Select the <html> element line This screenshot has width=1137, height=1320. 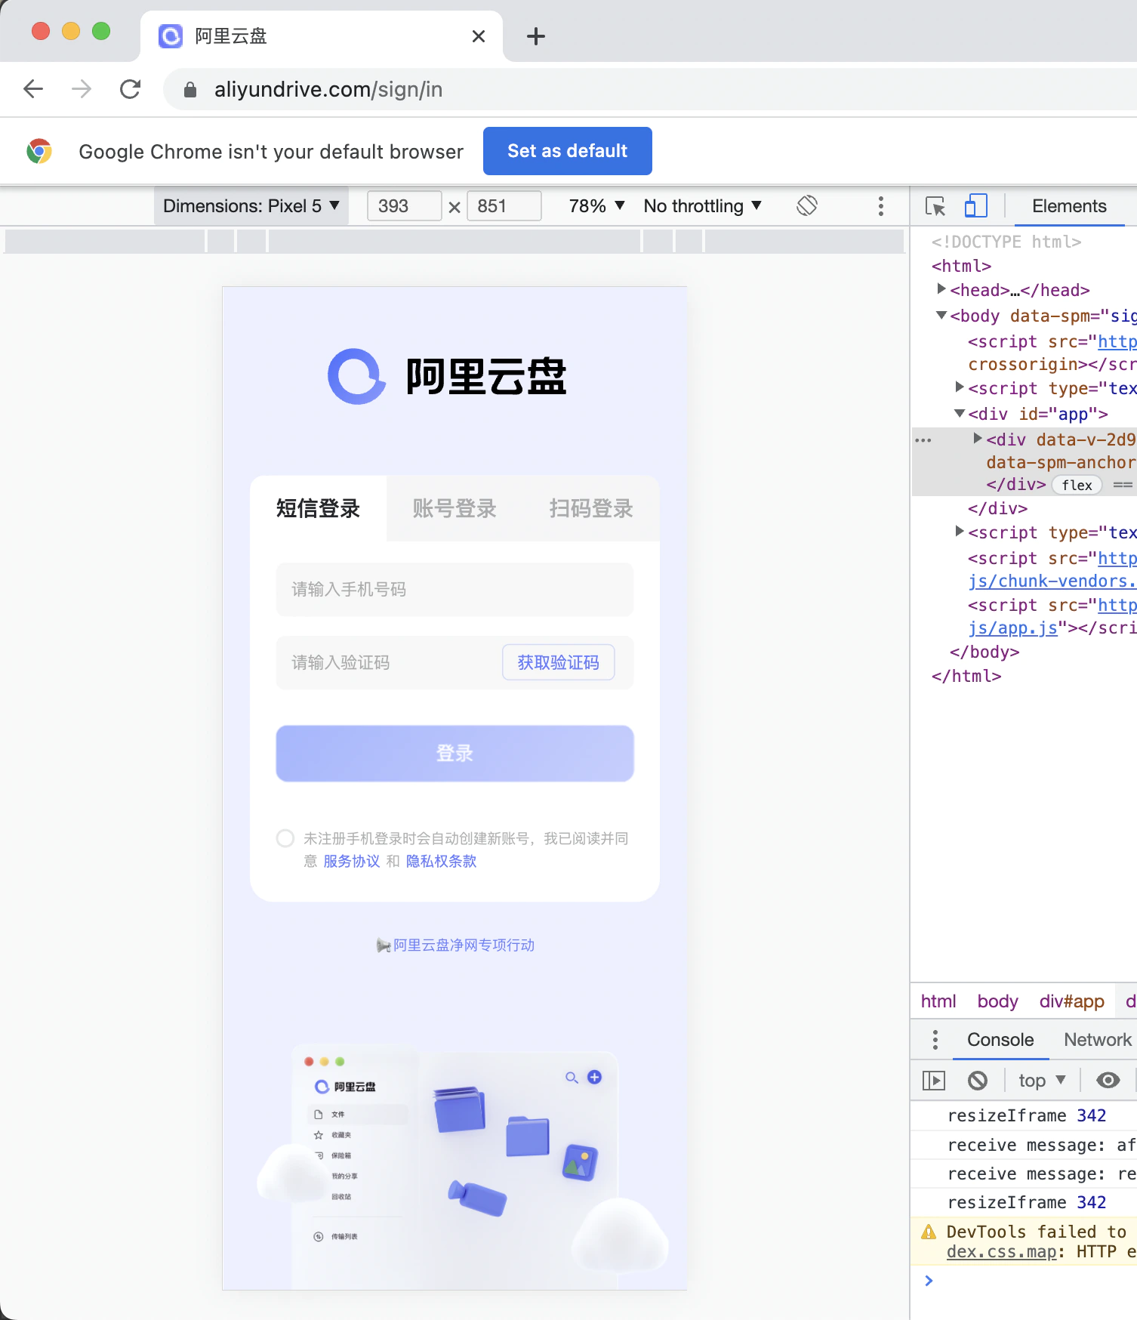pyautogui.click(x=961, y=266)
